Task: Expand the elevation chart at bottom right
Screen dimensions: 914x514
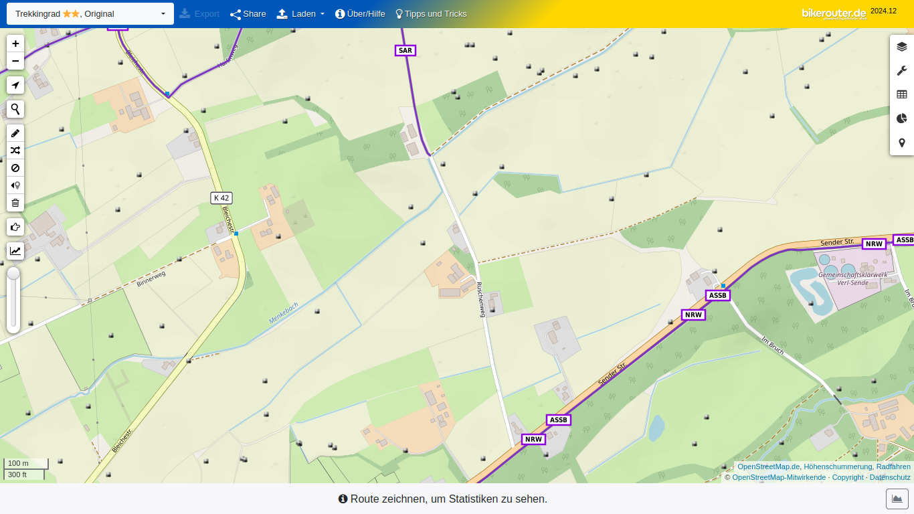Action: click(897, 499)
